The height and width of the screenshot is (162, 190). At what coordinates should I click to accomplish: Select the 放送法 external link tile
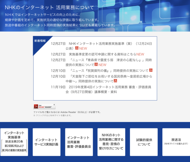click(x=176, y=142)
